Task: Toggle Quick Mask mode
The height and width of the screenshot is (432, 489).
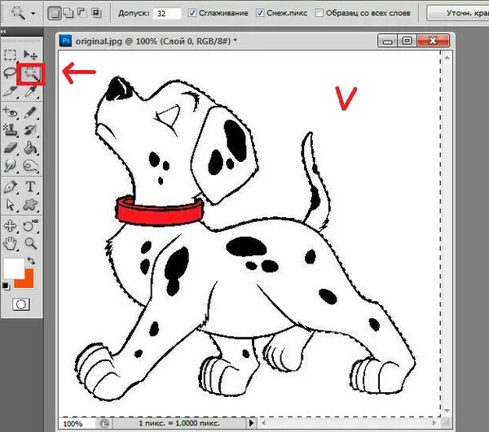Action: [x=21, y=304]
